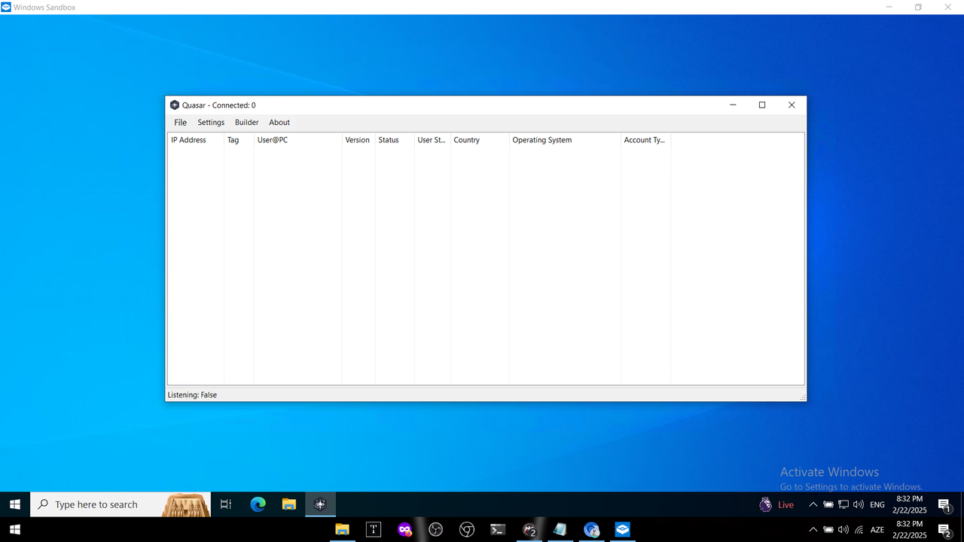
Task: Click the battery icon left of the AZE volume icon
Action: (x=828, y=530)
